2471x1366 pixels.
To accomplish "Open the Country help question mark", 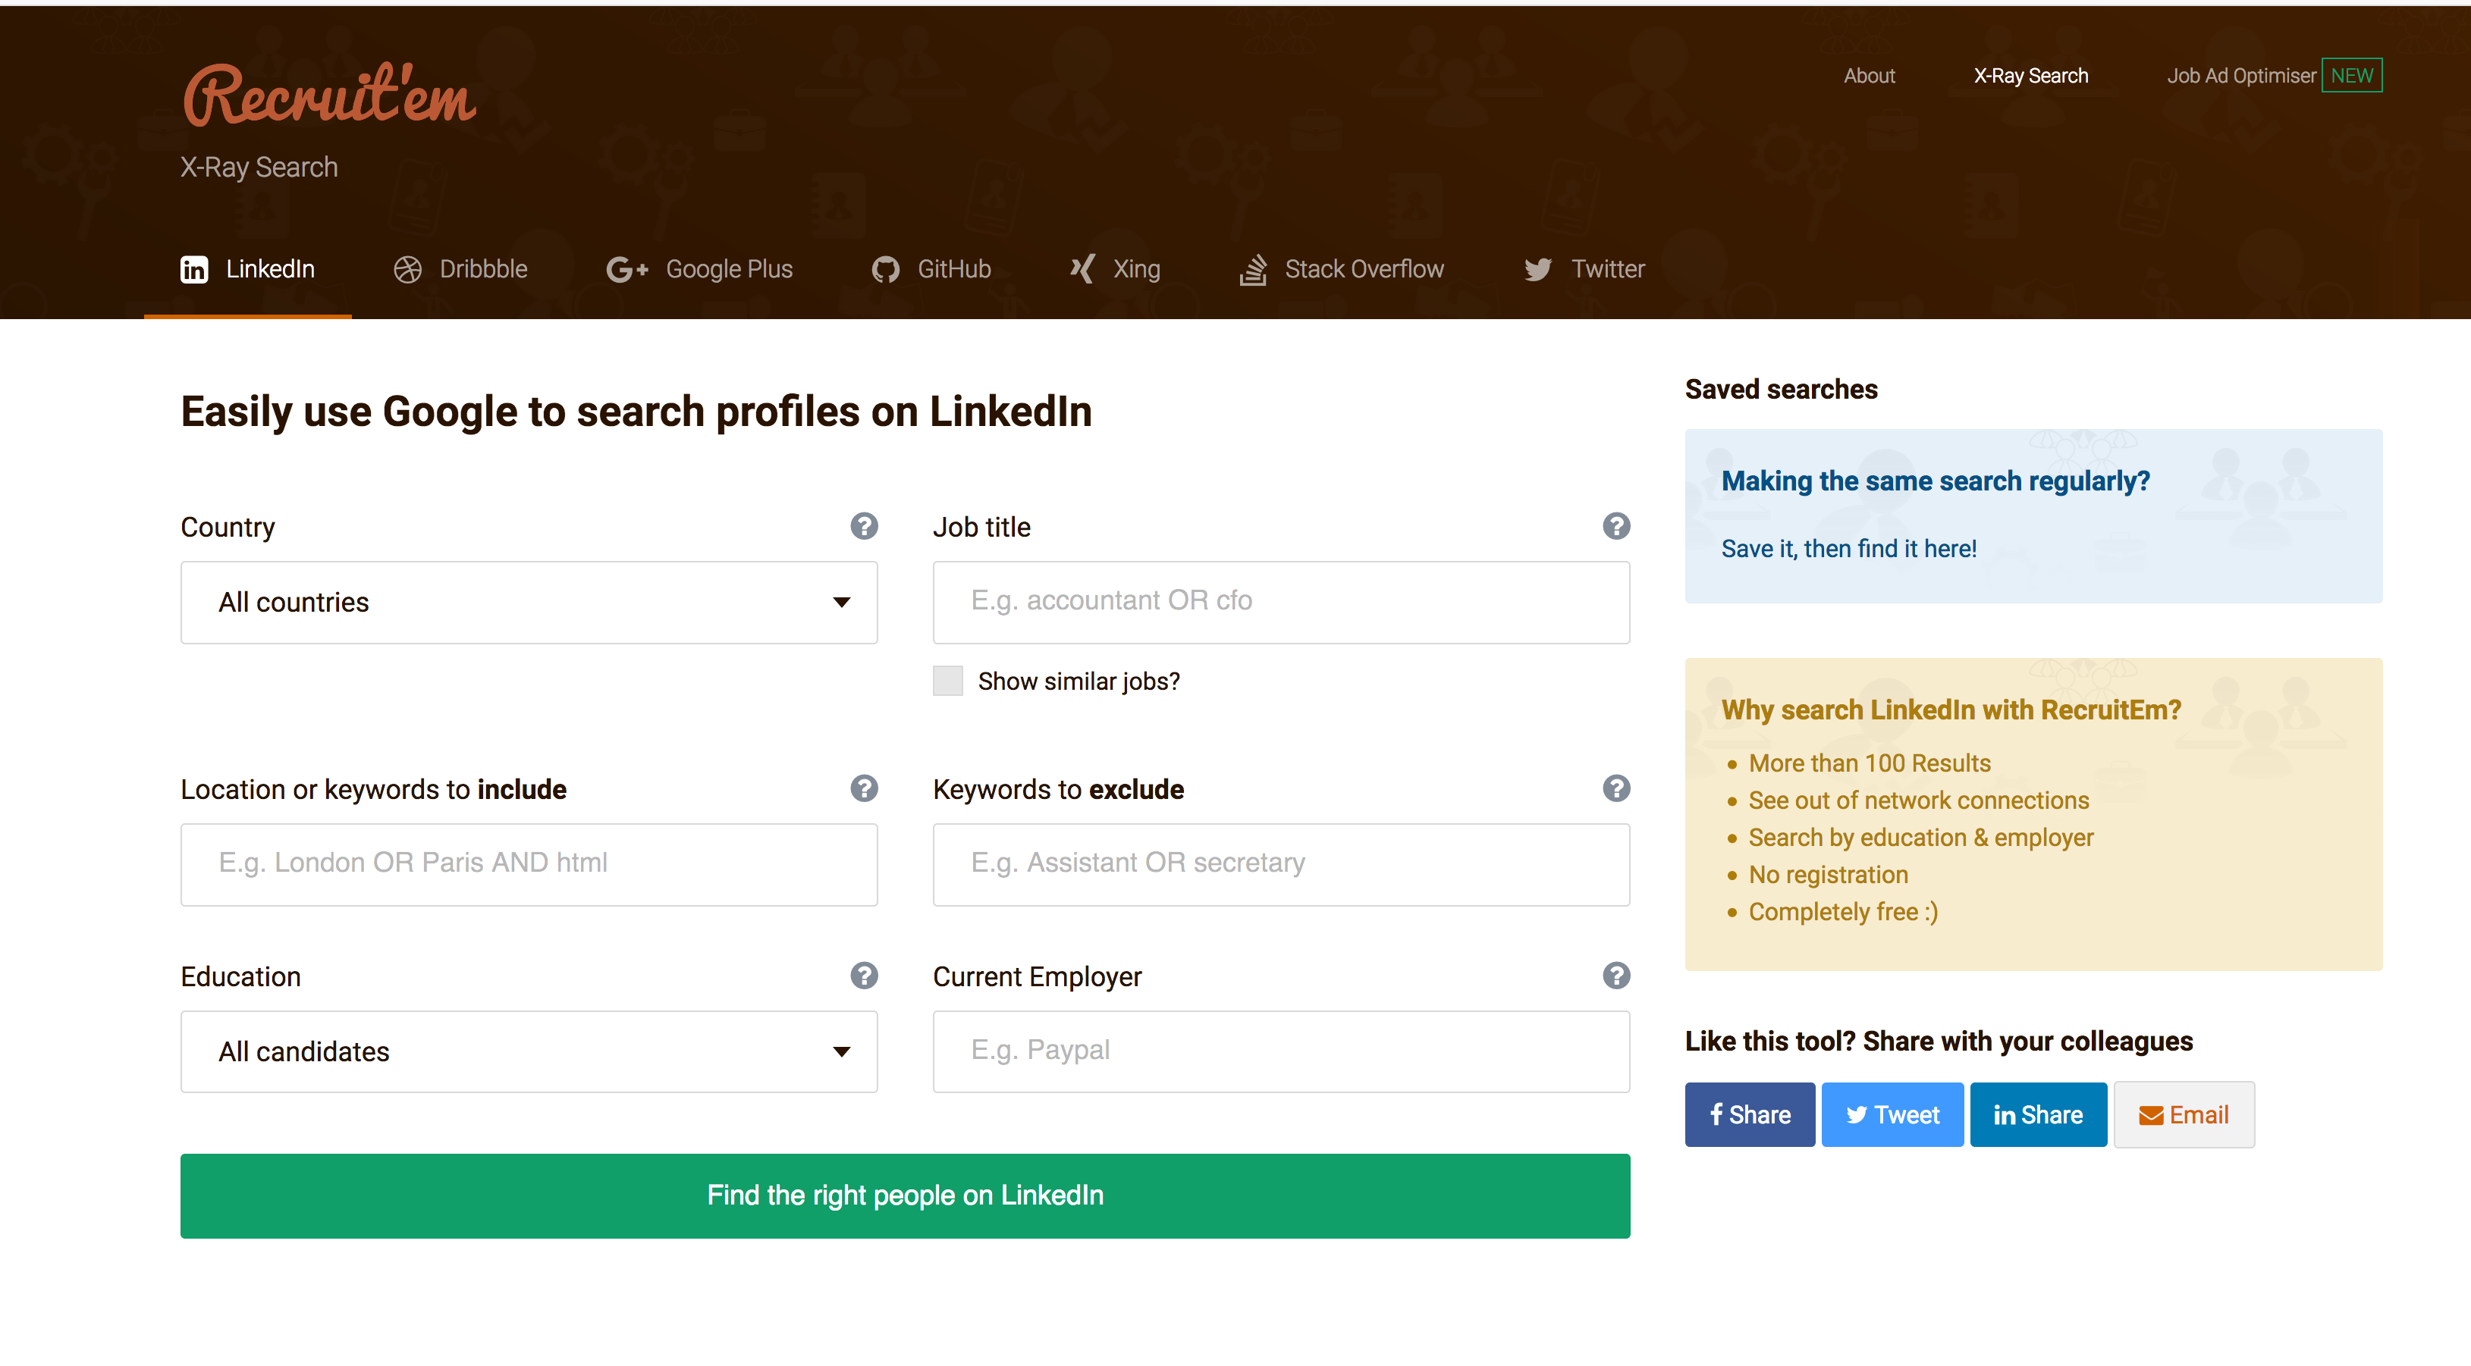I will [863, 526].
